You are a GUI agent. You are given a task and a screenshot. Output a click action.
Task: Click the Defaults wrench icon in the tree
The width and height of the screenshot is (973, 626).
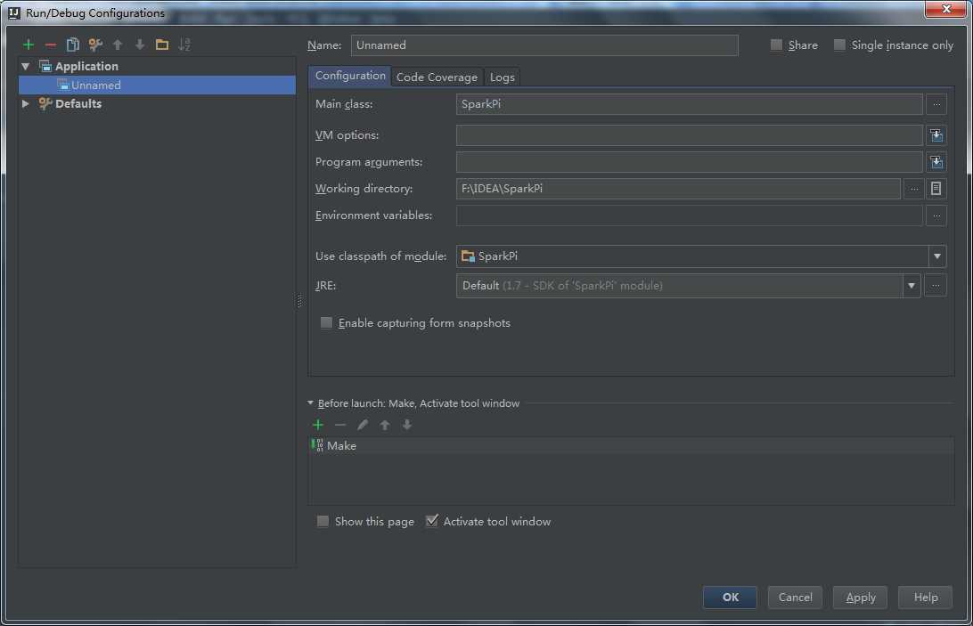[x=45, y=103]
